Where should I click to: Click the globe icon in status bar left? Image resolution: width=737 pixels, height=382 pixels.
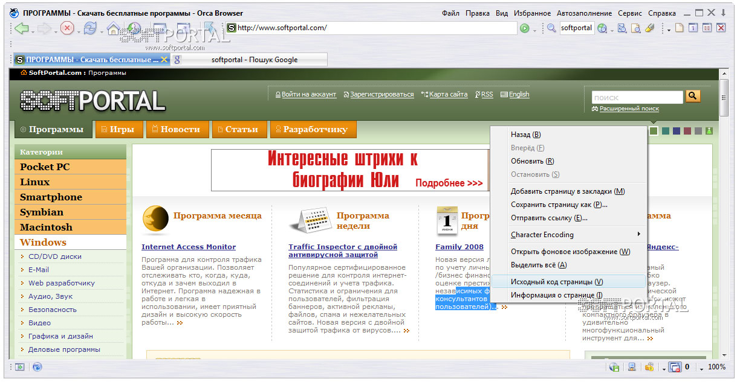tap(37, 367)
